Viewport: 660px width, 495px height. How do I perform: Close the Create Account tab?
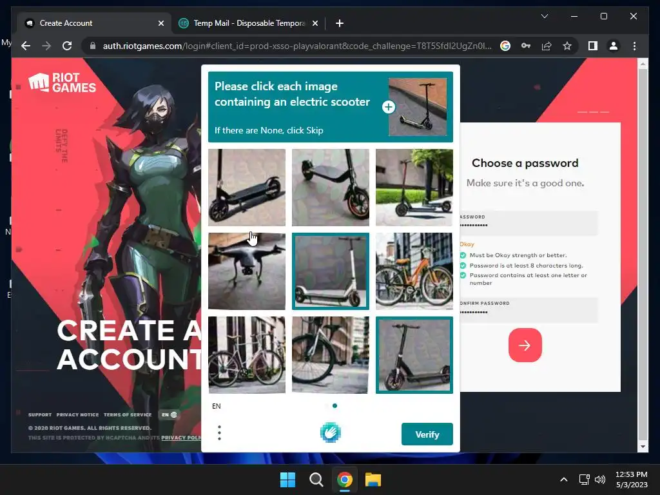pos(160,23)
